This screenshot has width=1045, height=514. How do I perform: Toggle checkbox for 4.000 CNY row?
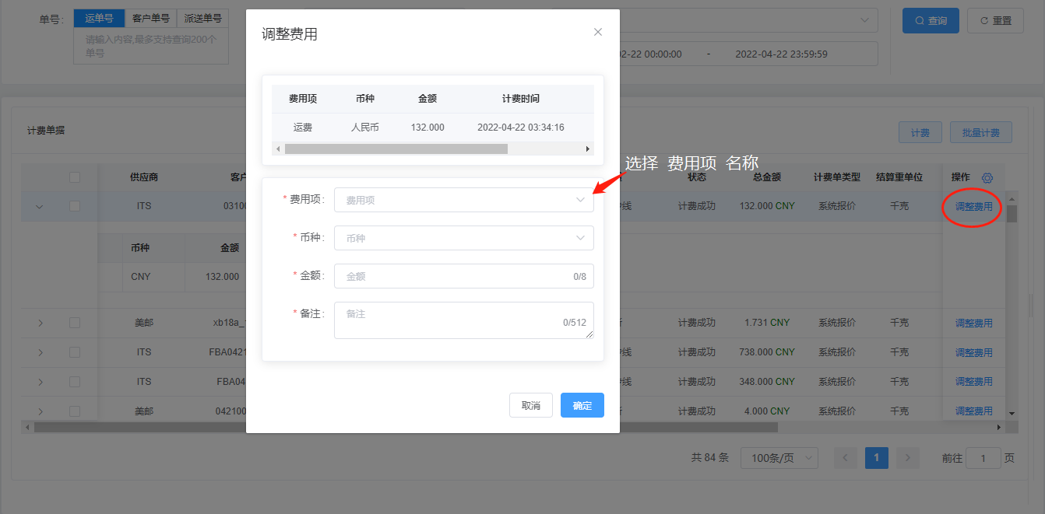[x=75, y=411]
